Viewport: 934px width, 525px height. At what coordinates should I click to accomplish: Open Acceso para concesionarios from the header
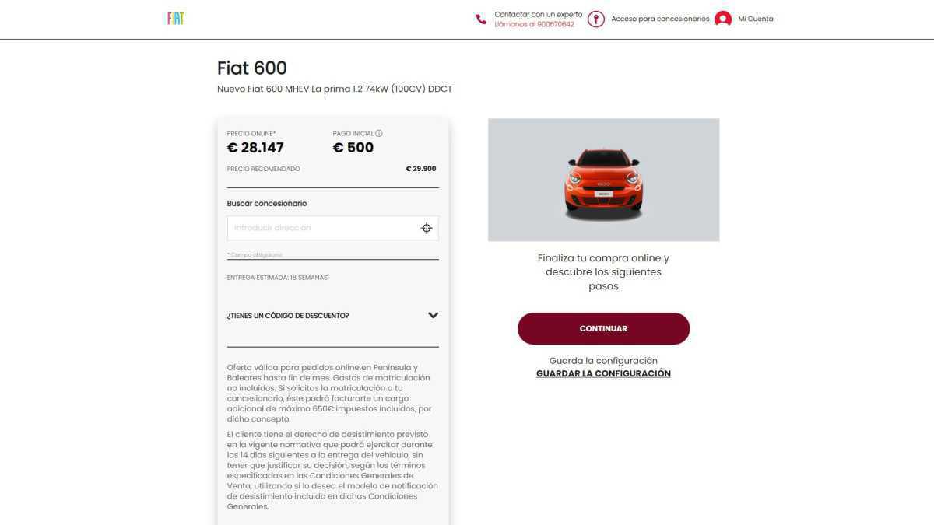(660, 19)
